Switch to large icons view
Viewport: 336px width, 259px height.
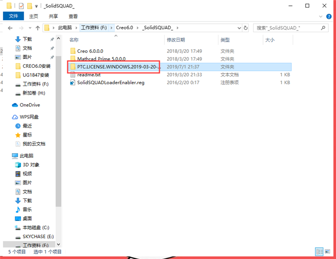[x=327, y=251]
